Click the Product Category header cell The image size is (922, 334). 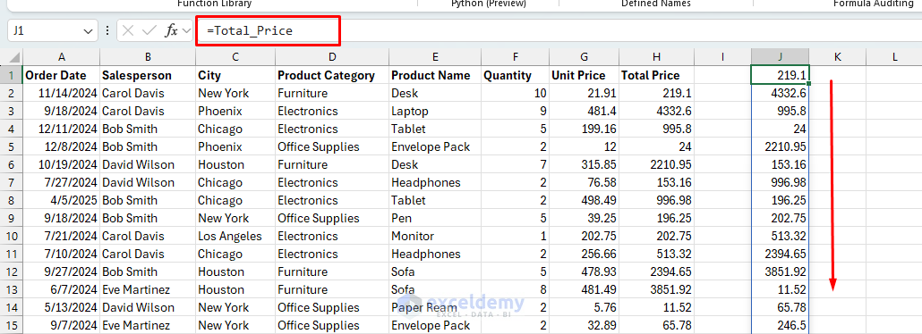[332, 75]
